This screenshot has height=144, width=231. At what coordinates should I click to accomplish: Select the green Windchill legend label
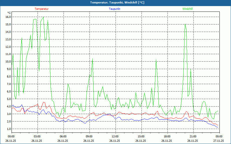[x=188, y=9]
